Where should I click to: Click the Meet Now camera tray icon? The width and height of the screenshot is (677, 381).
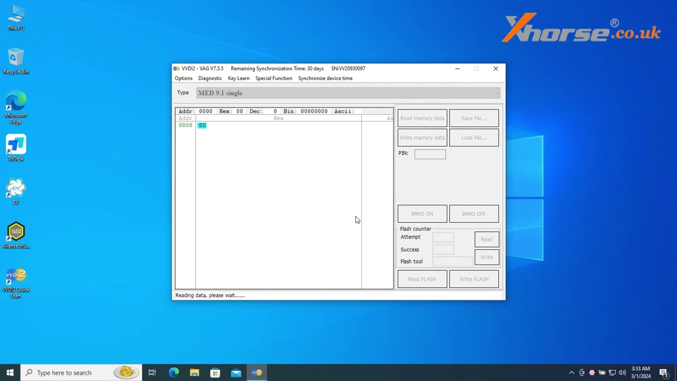(582, 373)
